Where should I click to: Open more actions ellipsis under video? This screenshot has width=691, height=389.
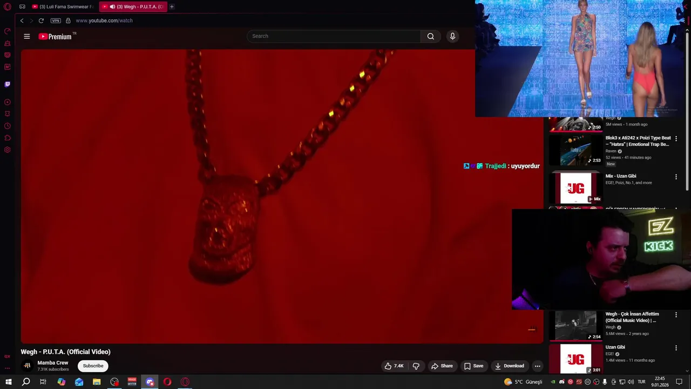pos(537,366)
